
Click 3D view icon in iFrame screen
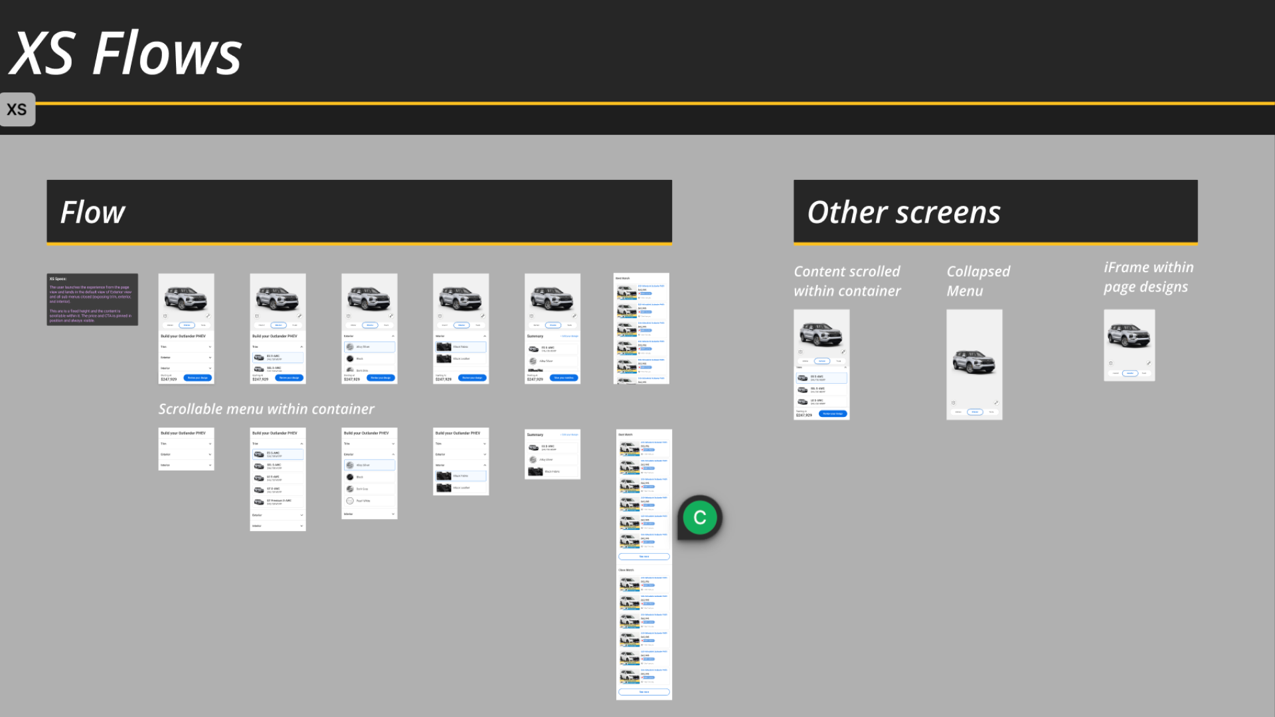click(x=1110, y=363)
